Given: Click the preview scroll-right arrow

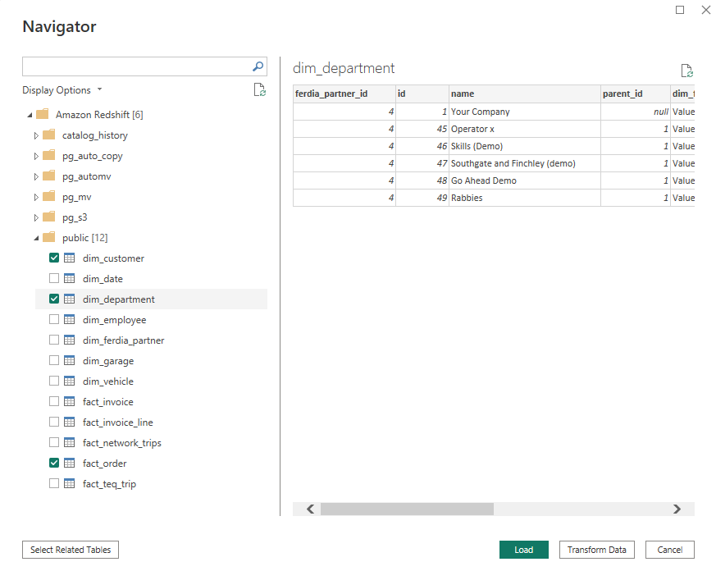Looking at the screenshot, I should (677, 509).
